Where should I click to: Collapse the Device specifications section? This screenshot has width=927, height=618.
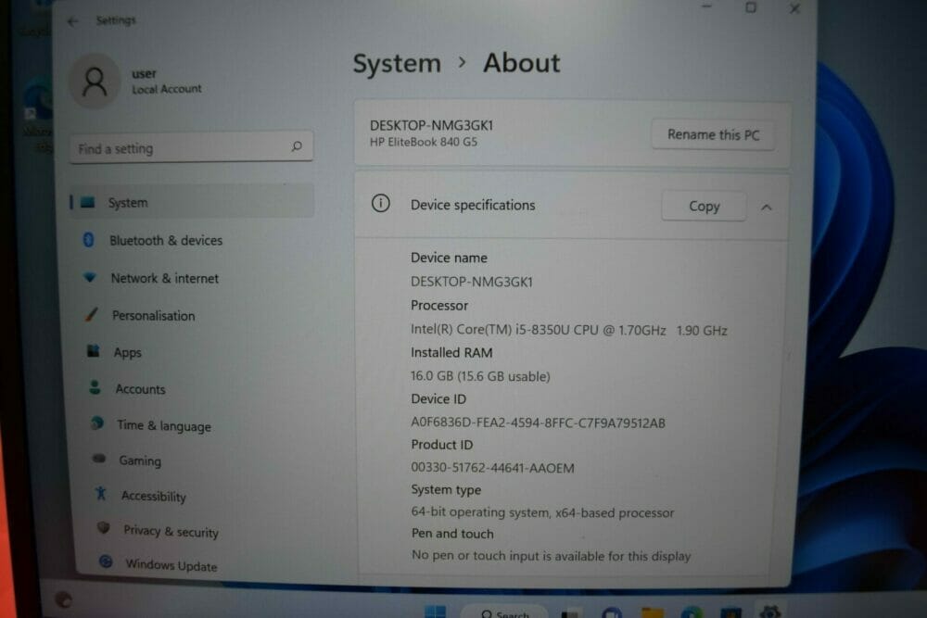[767, 208]
